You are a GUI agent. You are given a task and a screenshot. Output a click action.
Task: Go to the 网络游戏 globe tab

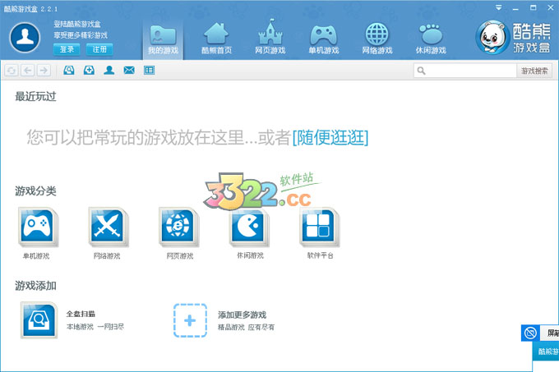click(x=377, y=39)
